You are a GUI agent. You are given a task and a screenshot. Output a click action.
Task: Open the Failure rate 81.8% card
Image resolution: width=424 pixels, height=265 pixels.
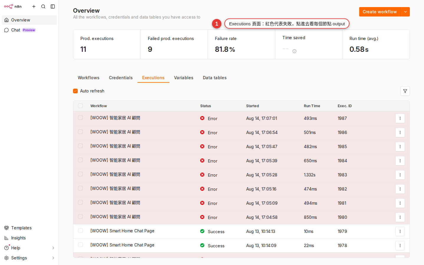click(x=241, y=44)
